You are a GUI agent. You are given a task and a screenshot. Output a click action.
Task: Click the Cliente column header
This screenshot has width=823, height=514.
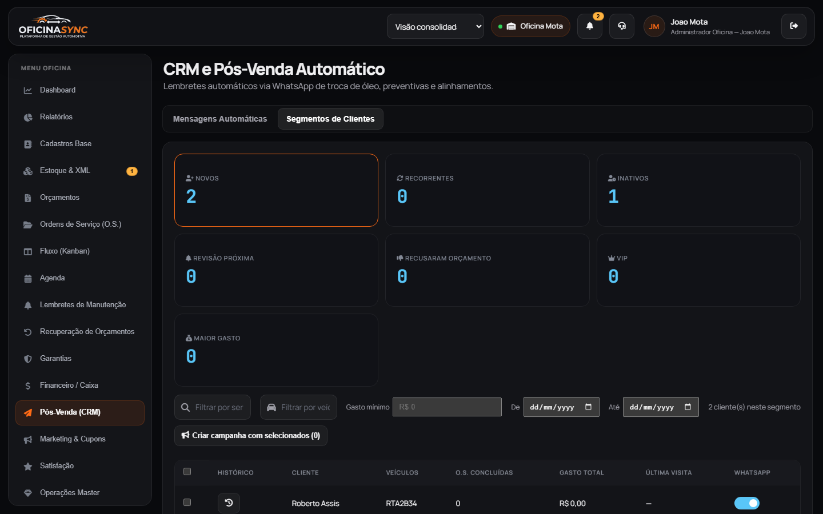[305, 472]
